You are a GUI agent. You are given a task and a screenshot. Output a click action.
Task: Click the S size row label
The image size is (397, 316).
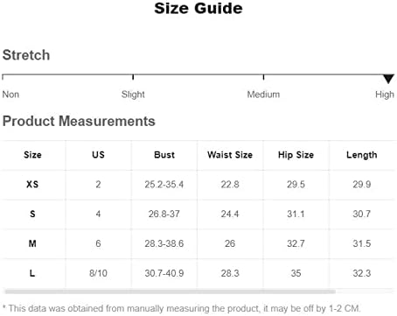coord(32,214)
